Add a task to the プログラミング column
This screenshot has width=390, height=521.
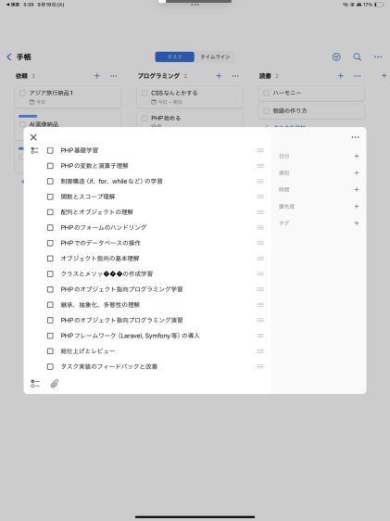tap(219, 76)
